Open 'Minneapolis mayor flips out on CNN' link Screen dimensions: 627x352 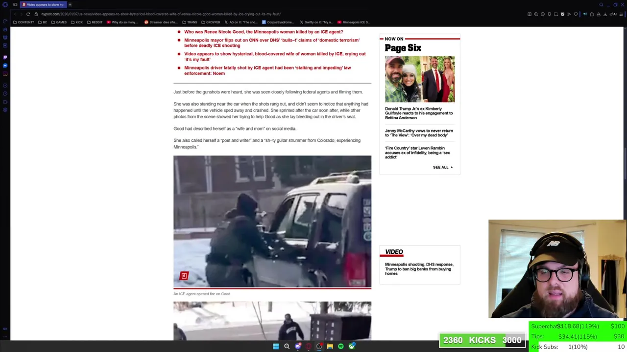tap(272, 43)
